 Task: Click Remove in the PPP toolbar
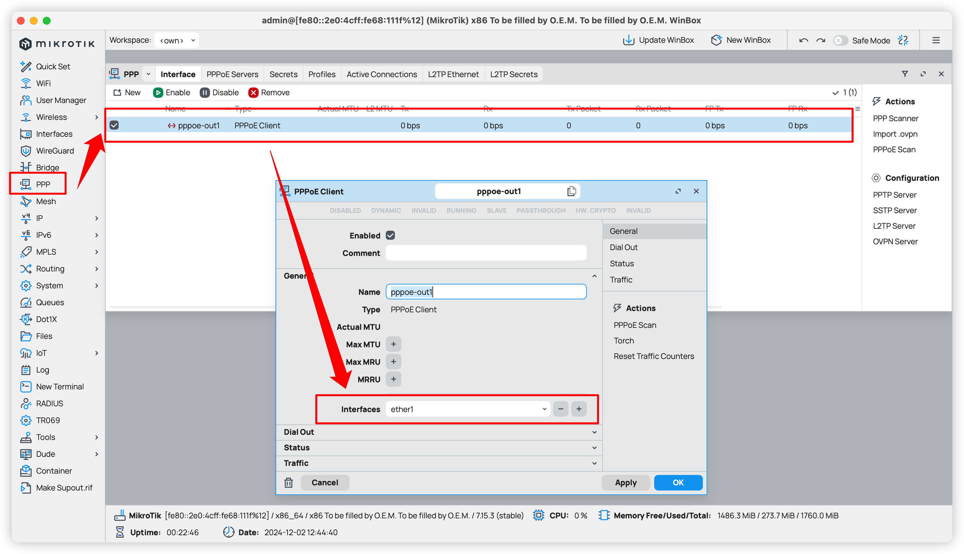pos(269,92)
